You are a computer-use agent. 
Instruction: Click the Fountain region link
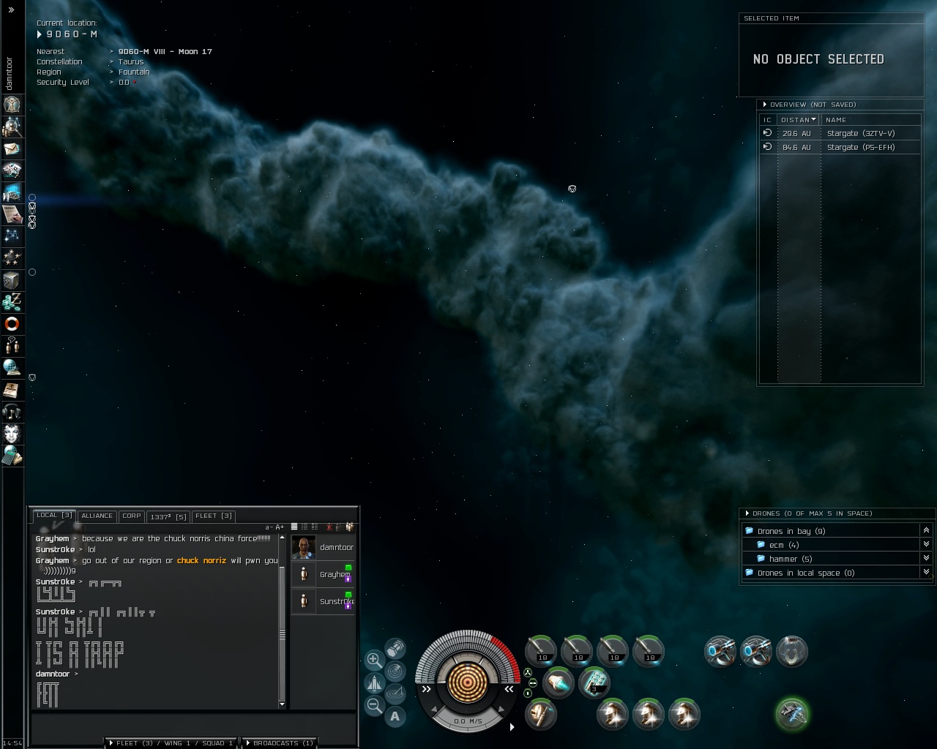tap(134, 72)
